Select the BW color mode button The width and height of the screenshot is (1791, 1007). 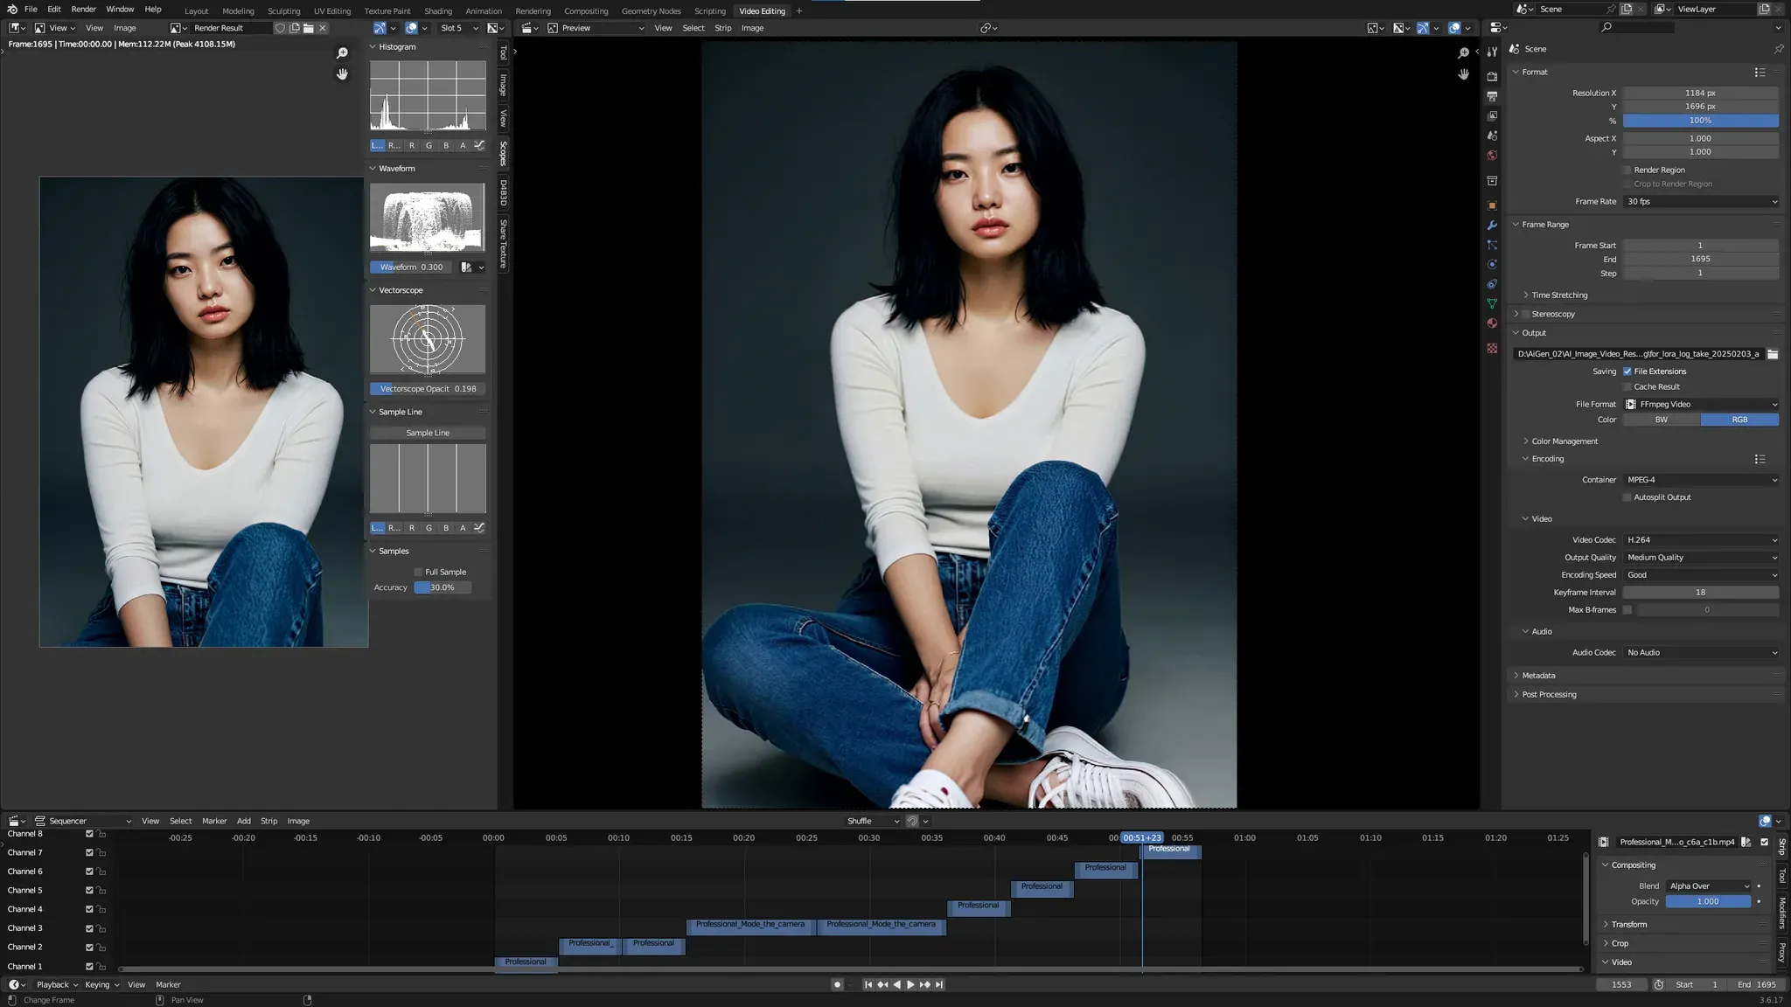[1661, 420]
